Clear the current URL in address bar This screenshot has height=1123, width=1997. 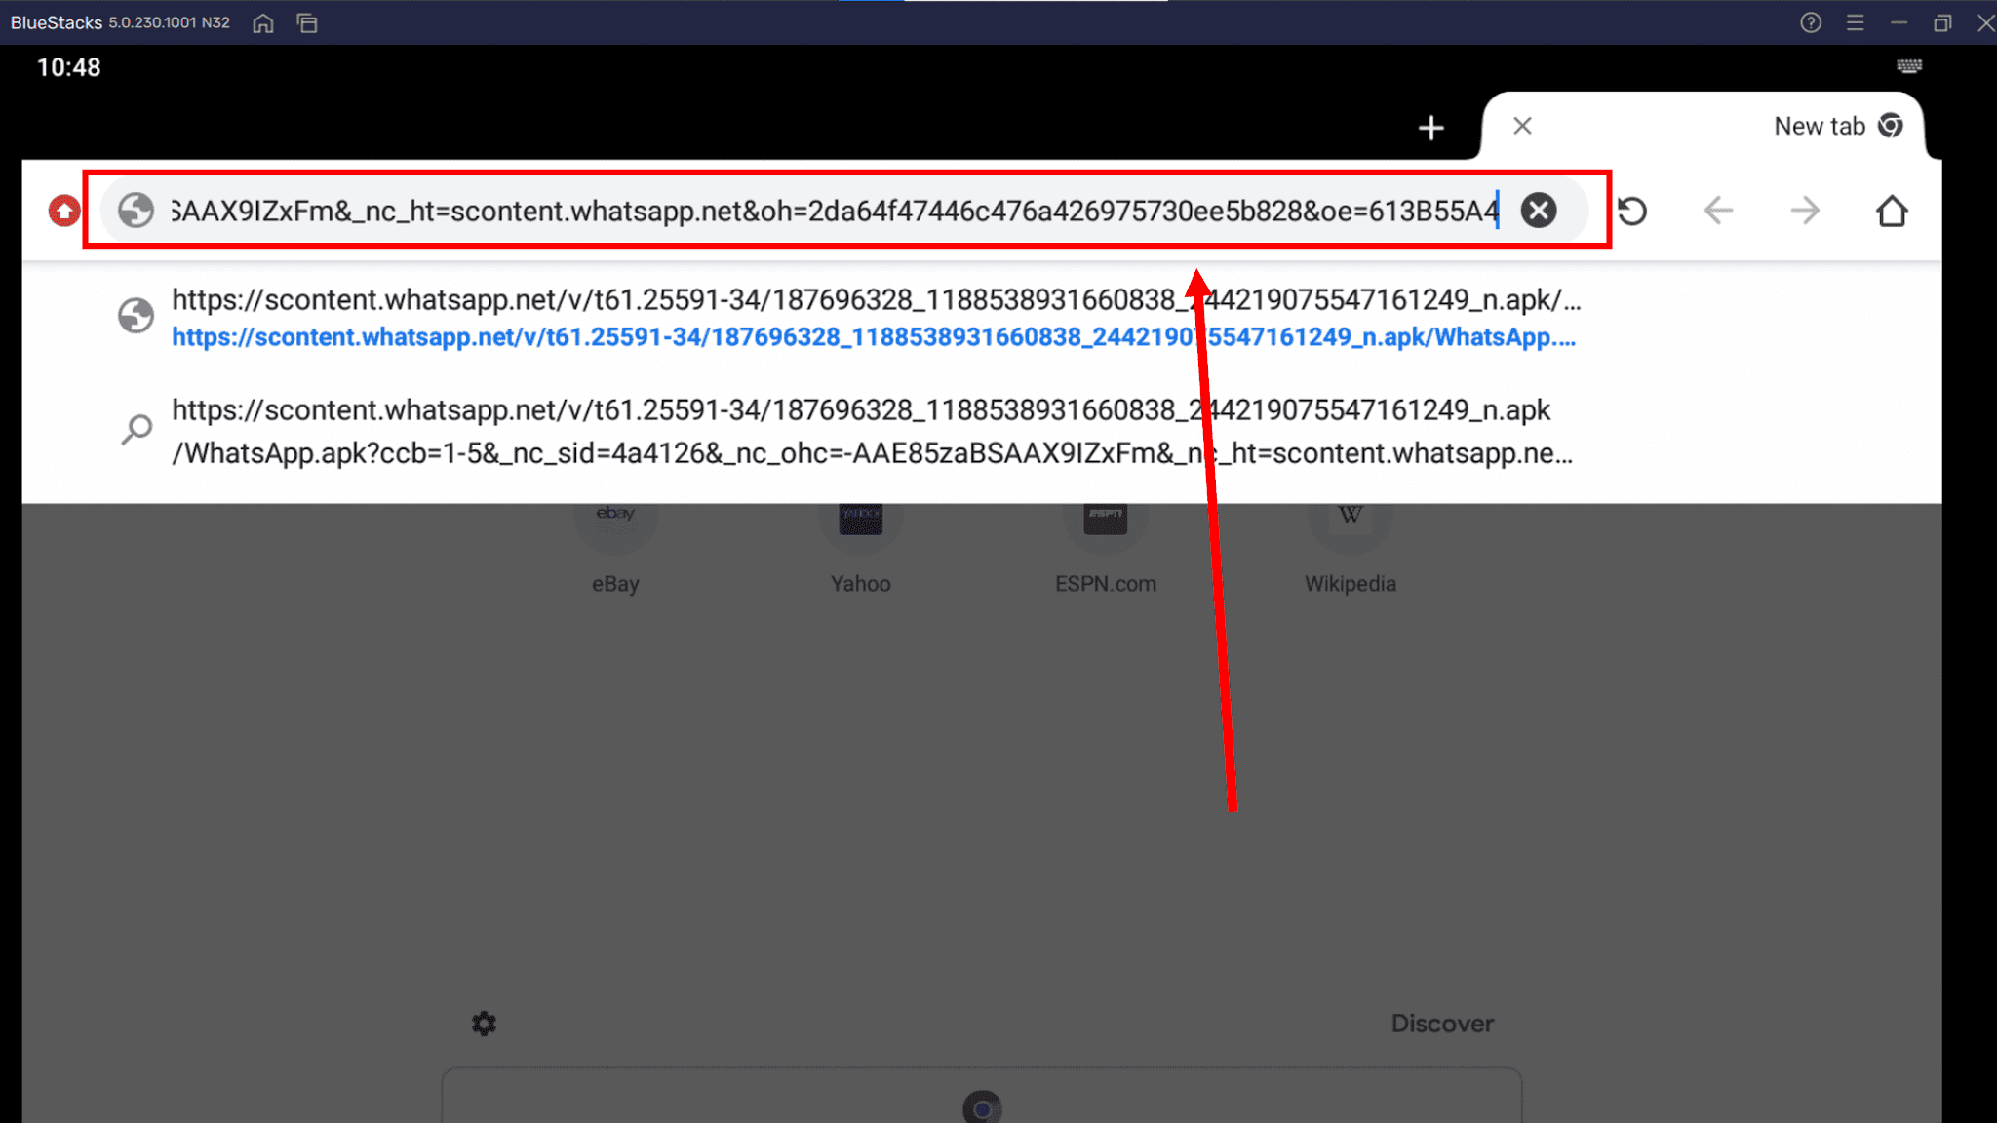coord(1539,210)
